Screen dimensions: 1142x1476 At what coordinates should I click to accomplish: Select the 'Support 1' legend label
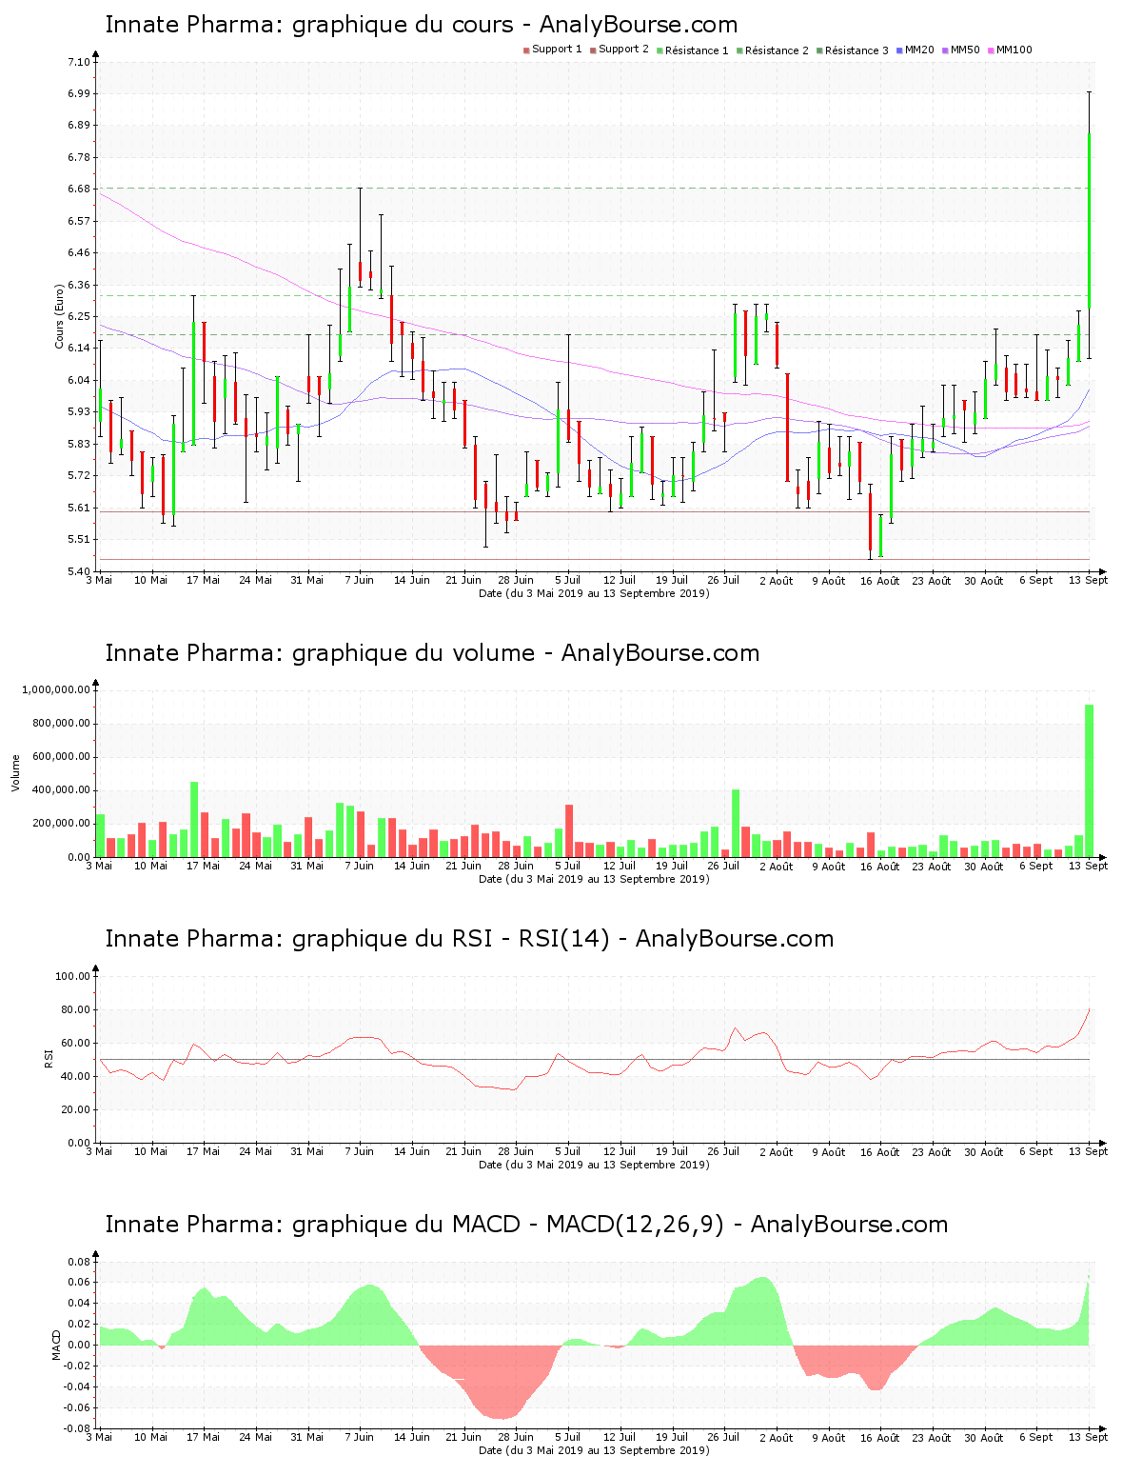(557, 50)
